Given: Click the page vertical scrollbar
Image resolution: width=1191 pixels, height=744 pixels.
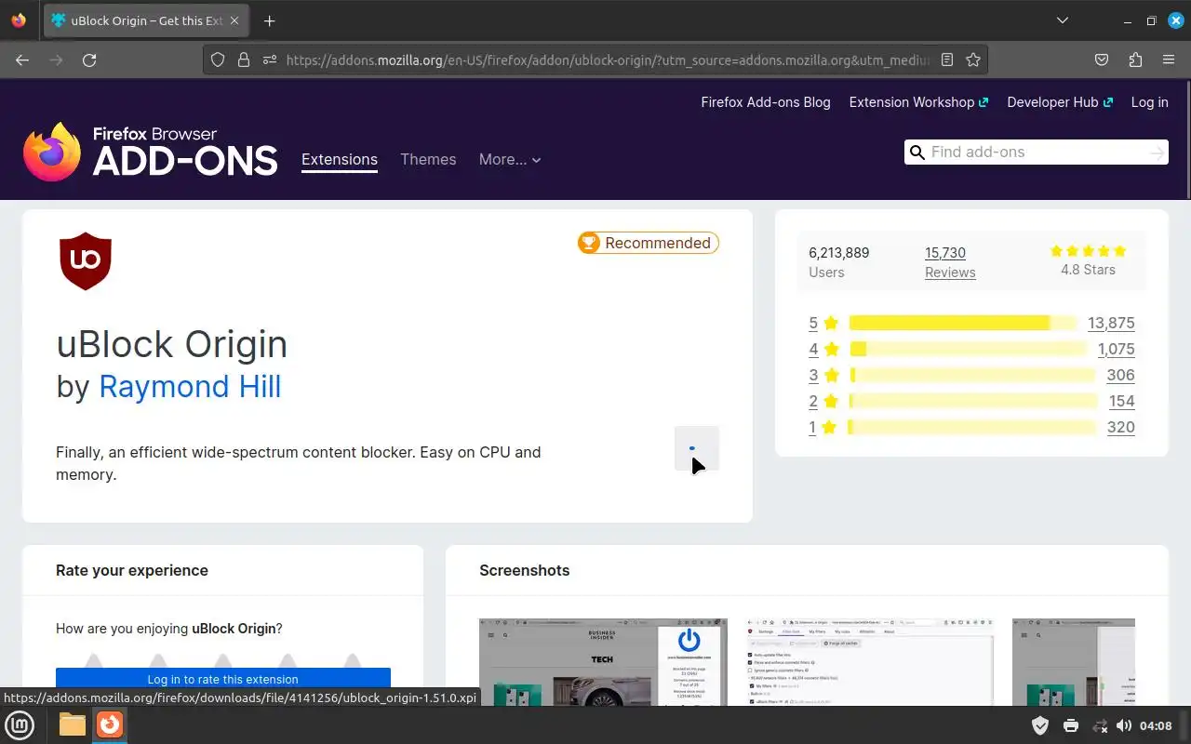Looking at the screenshot, I should point(1187,139).
